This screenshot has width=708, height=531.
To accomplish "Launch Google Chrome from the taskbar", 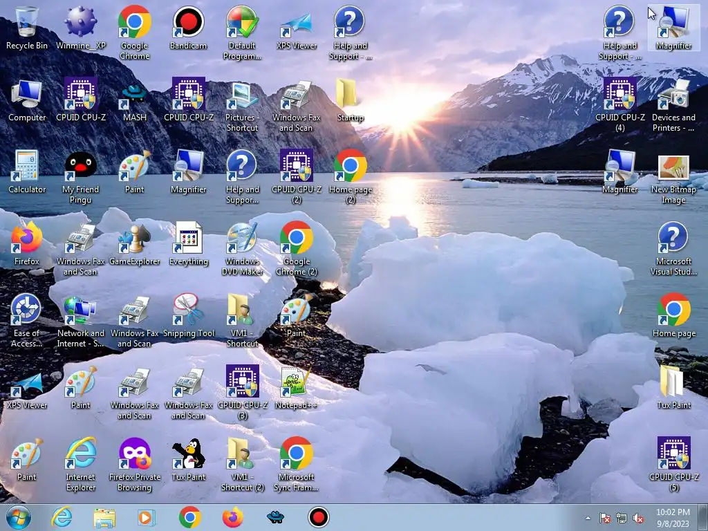I will click(x=189, y=517).
